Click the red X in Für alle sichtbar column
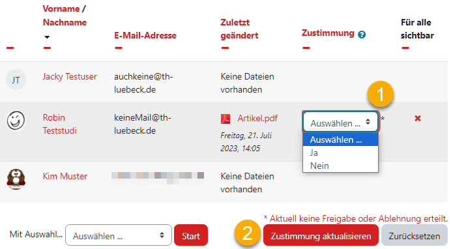Viewport: 451px width, 249px height. [418, 118]
